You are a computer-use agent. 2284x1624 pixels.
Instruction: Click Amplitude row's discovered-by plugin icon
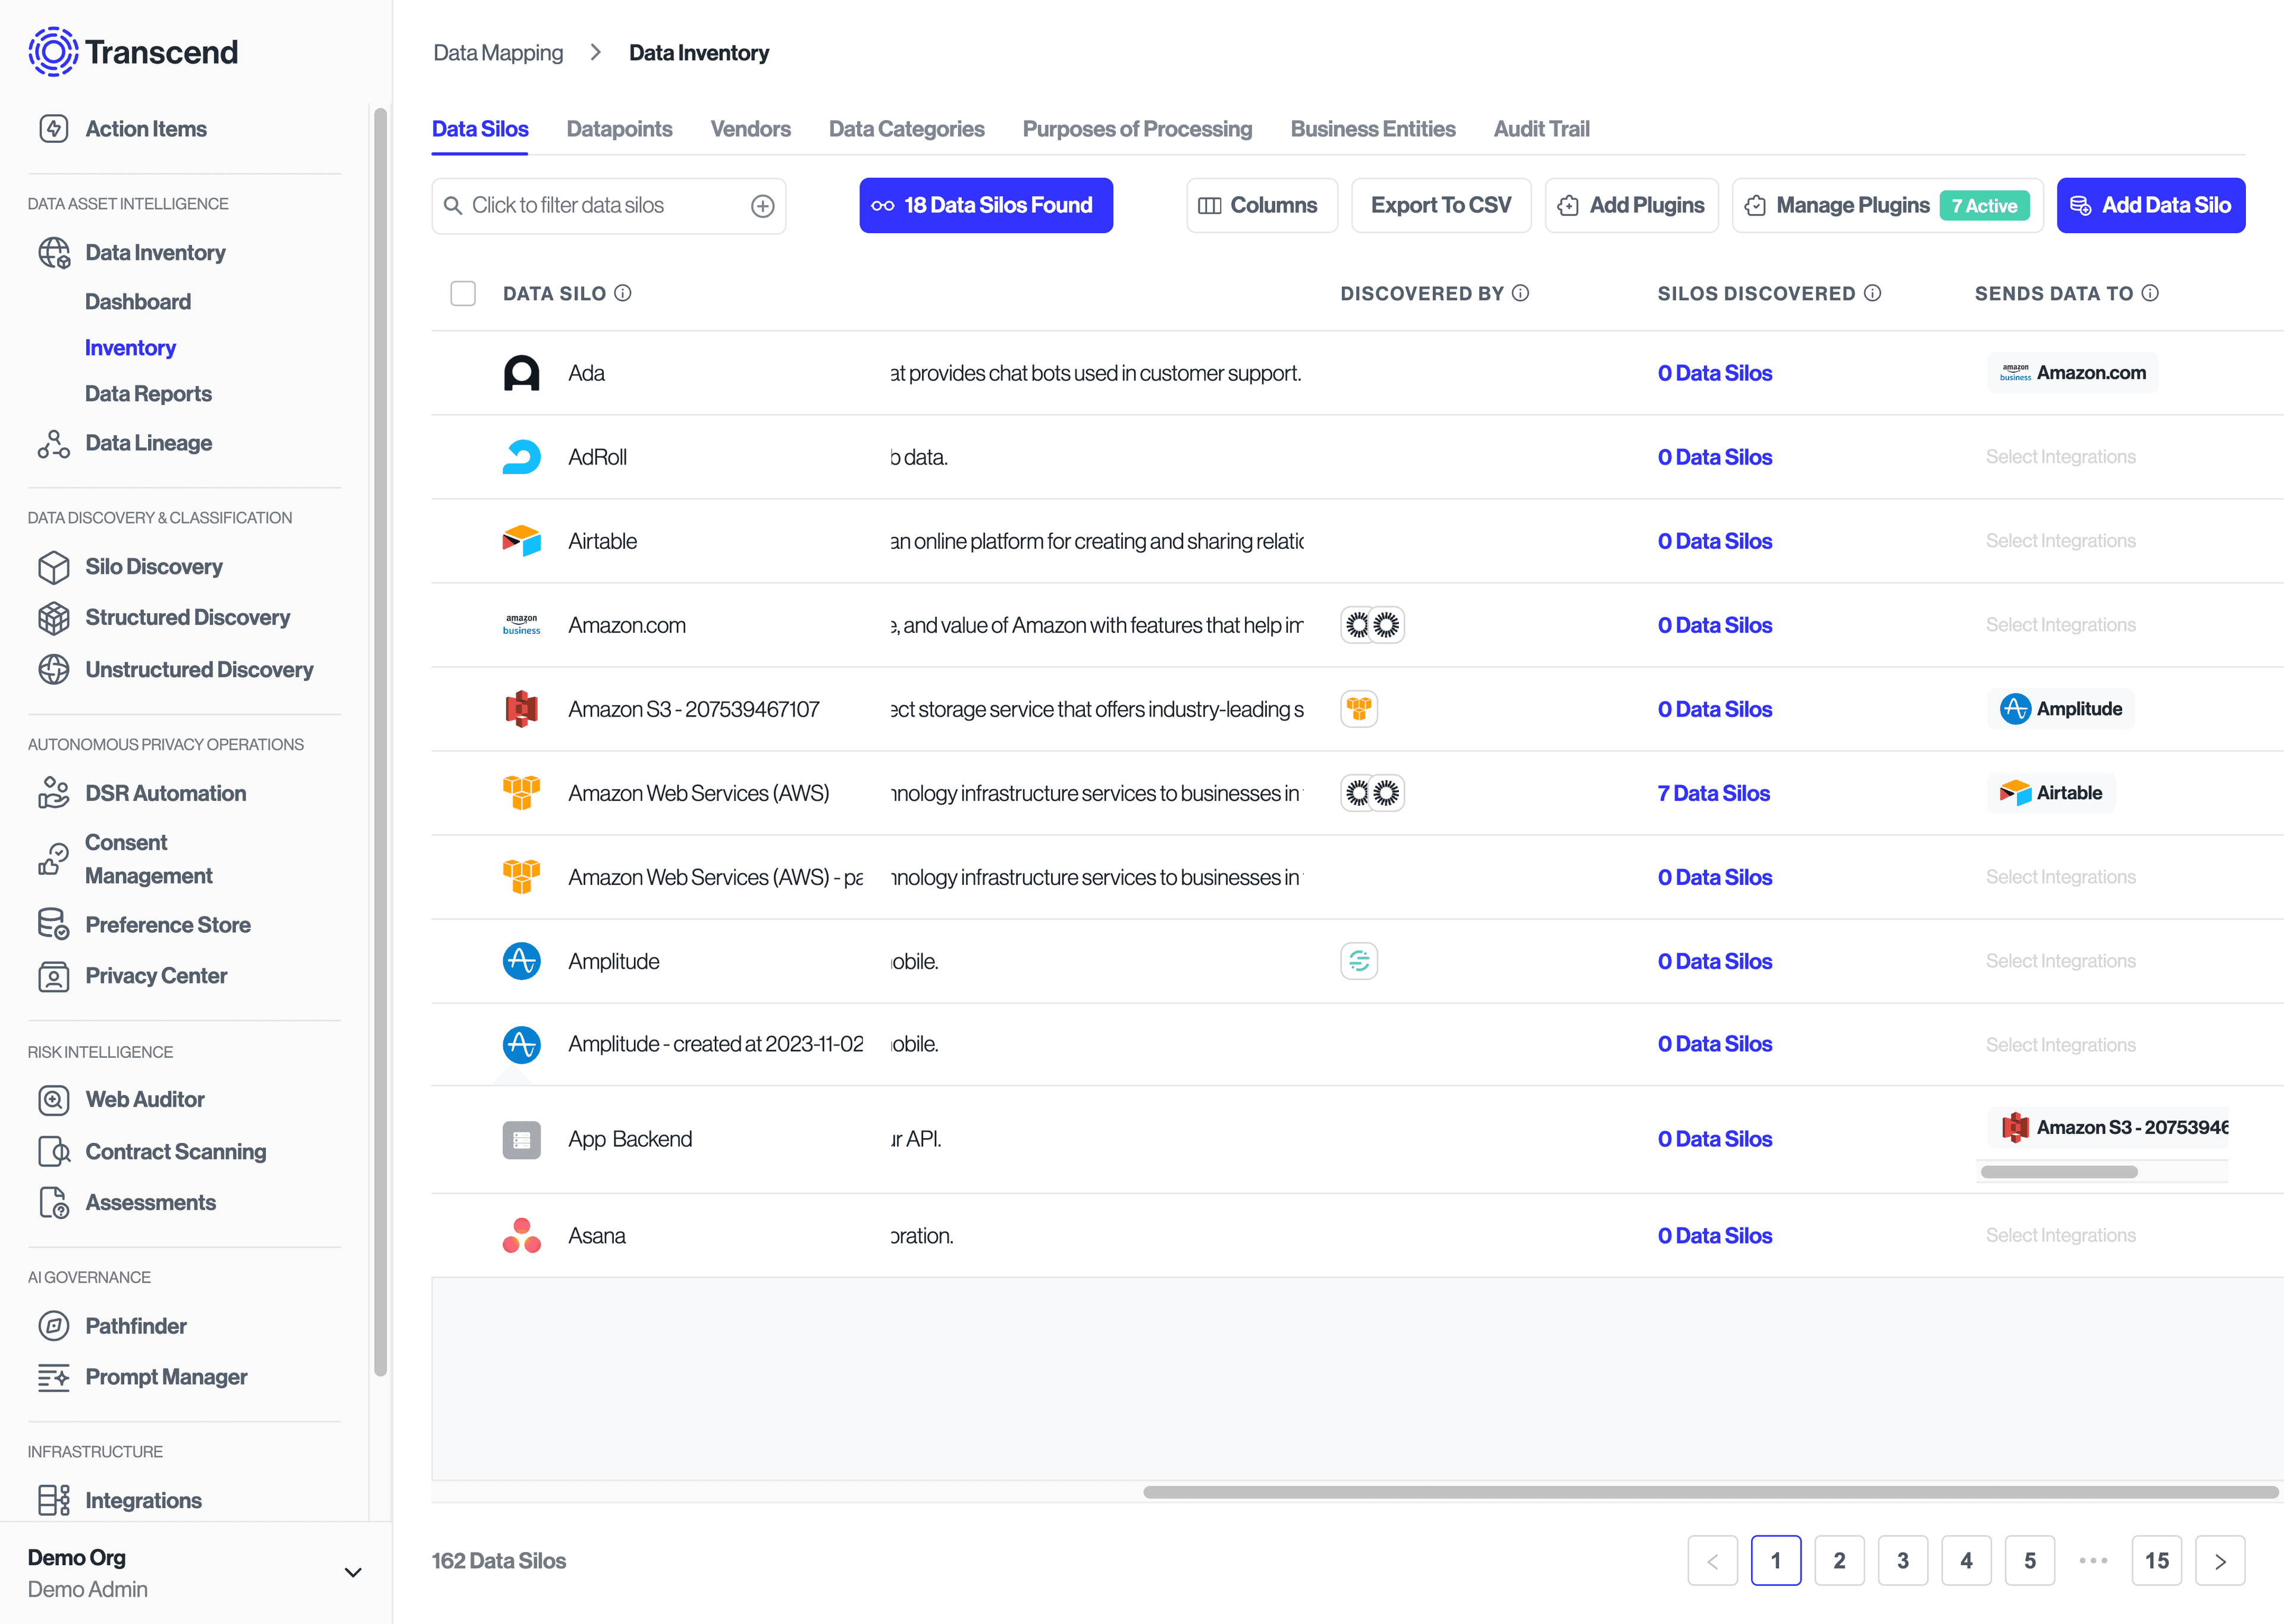coord(1359,961)
